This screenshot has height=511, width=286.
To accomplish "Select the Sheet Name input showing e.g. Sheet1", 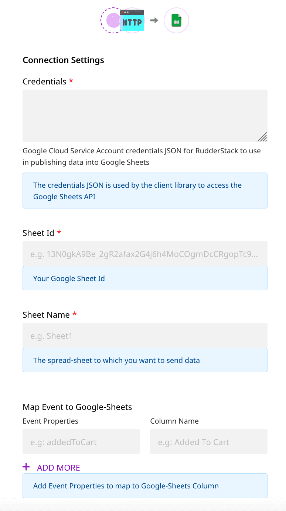I will click(x=145, y=335).
